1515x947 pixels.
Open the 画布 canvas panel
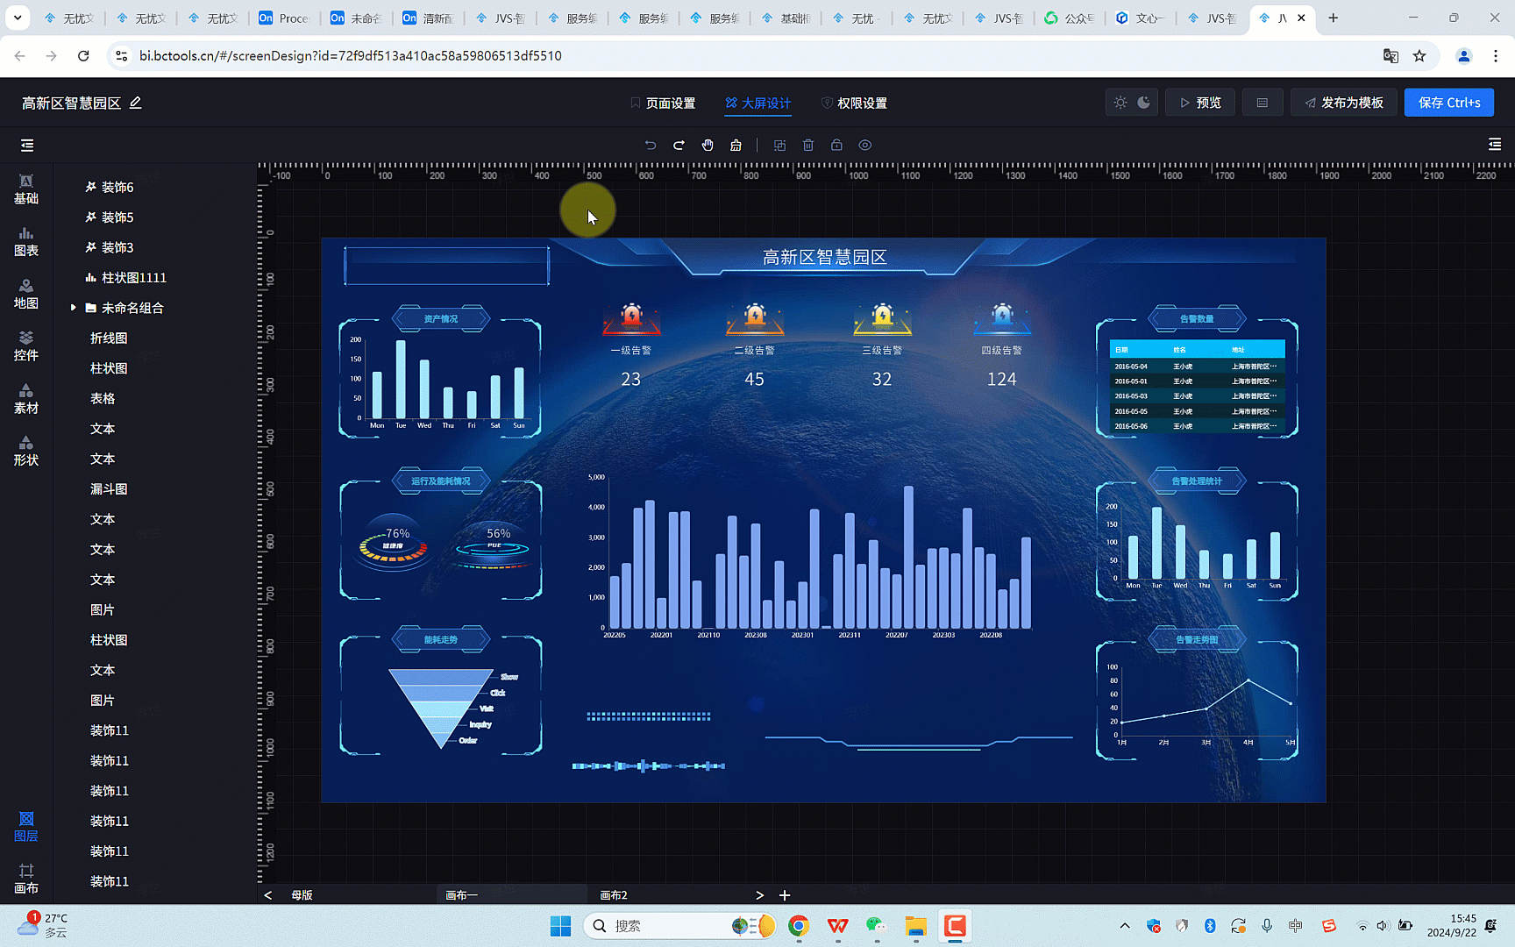(x=26, y=879)
